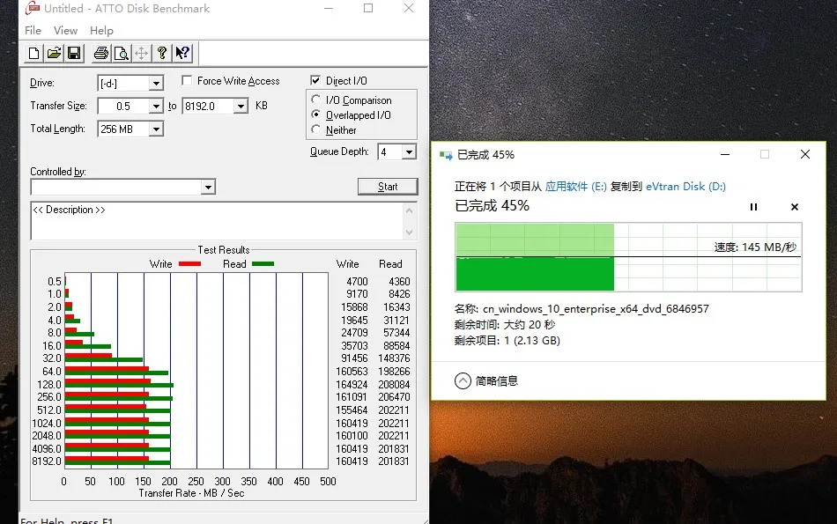The height and width of the screenshot is (524, 837).
Task: Click the read value 148376
Action: [394, 358]
